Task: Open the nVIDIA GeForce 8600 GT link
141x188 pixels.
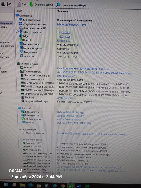Action: pos(69,120)
